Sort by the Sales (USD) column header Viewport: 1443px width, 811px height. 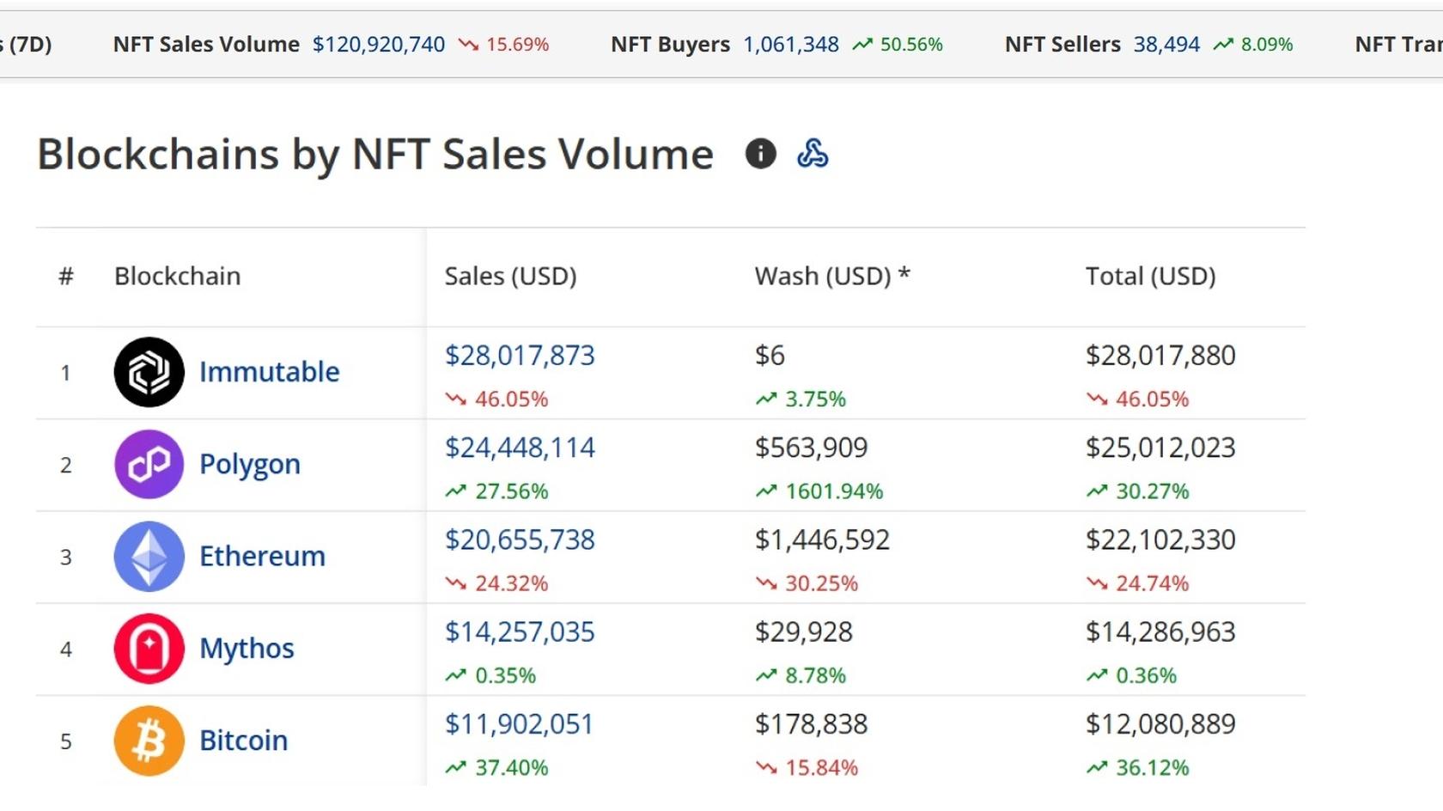[510, 277]
